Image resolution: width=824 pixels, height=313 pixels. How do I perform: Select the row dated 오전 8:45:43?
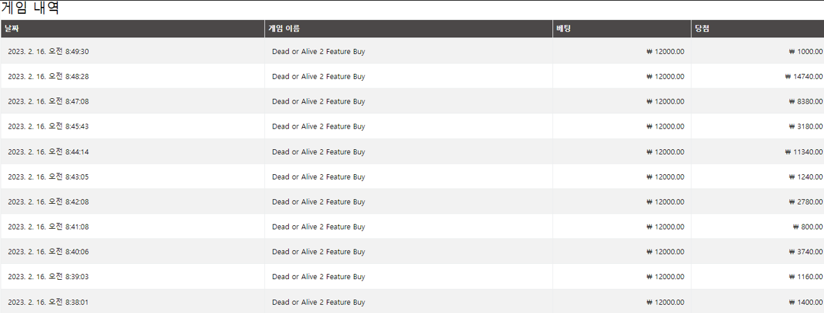pyautogui.click(x=412, y=126)
